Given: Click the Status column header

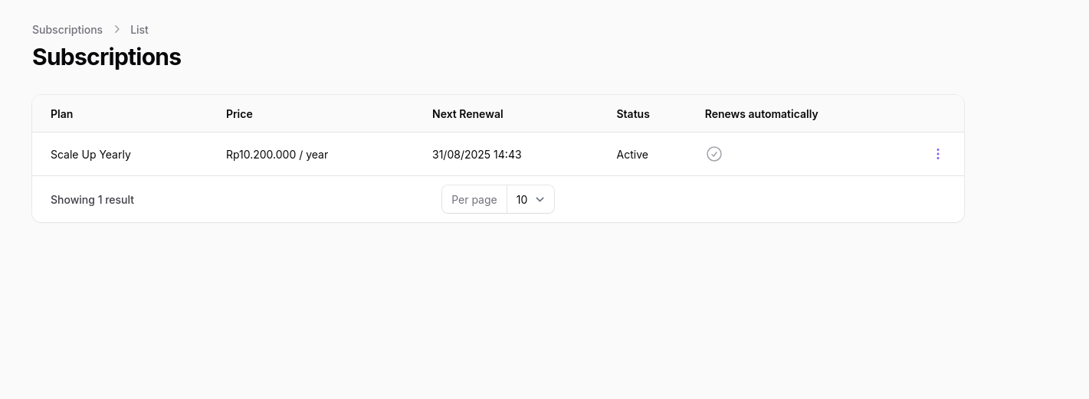Looking at the screenshot, I should [633, 113].
